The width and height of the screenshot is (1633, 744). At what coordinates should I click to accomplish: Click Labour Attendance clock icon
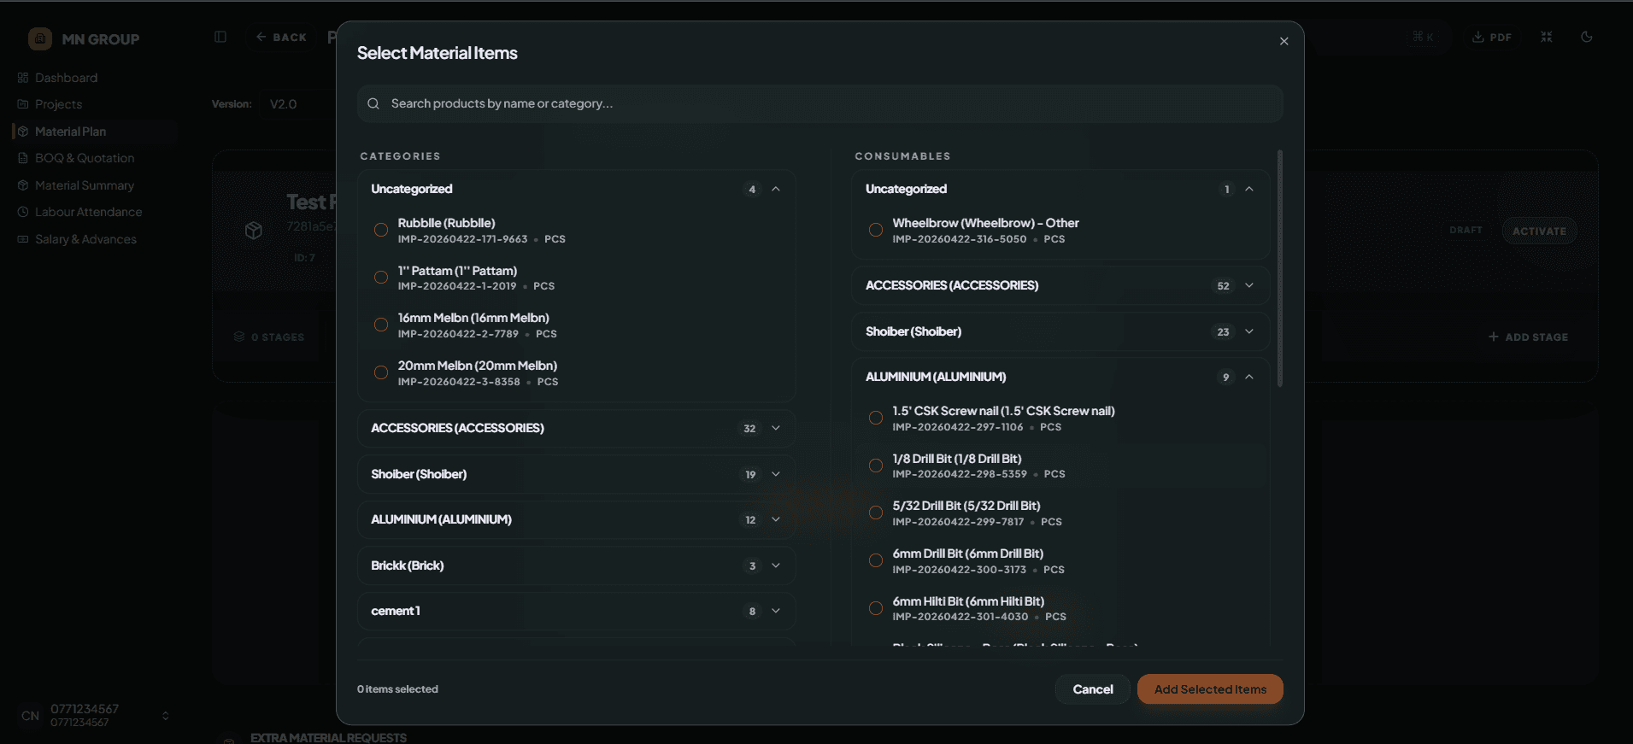tap(23, 212)
